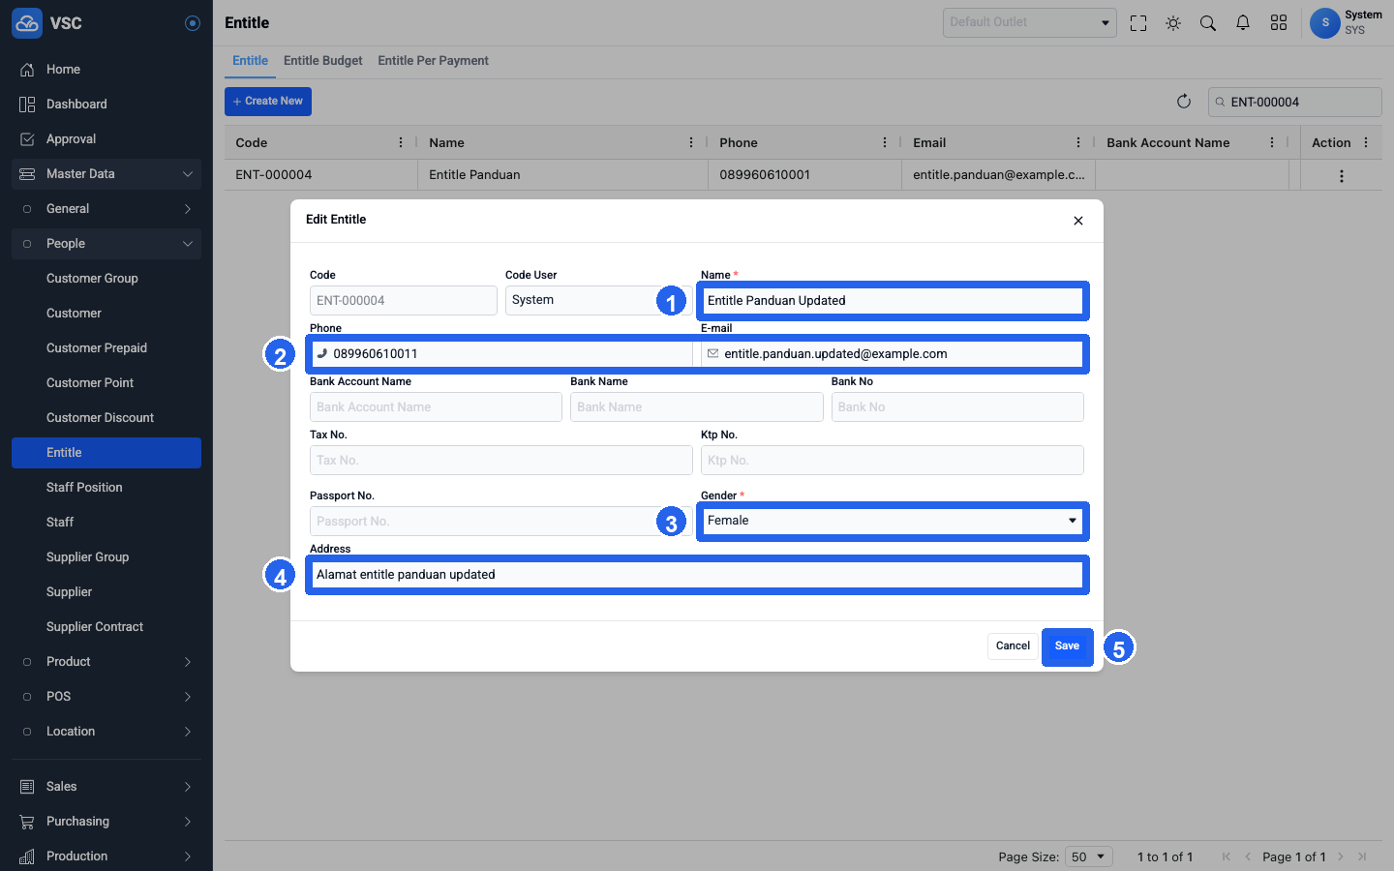Open Action column menu icon
The image size is (1394, 871).
[x=1366, y=142]
